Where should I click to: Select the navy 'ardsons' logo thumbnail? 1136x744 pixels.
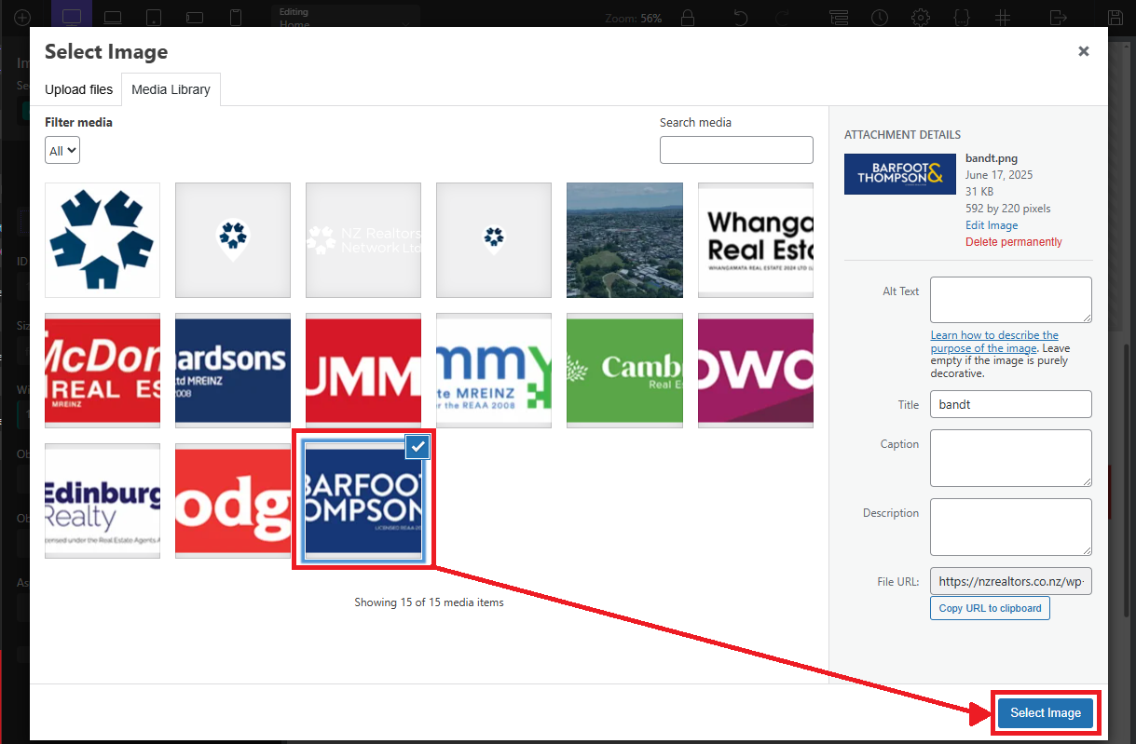coord(233,371)
